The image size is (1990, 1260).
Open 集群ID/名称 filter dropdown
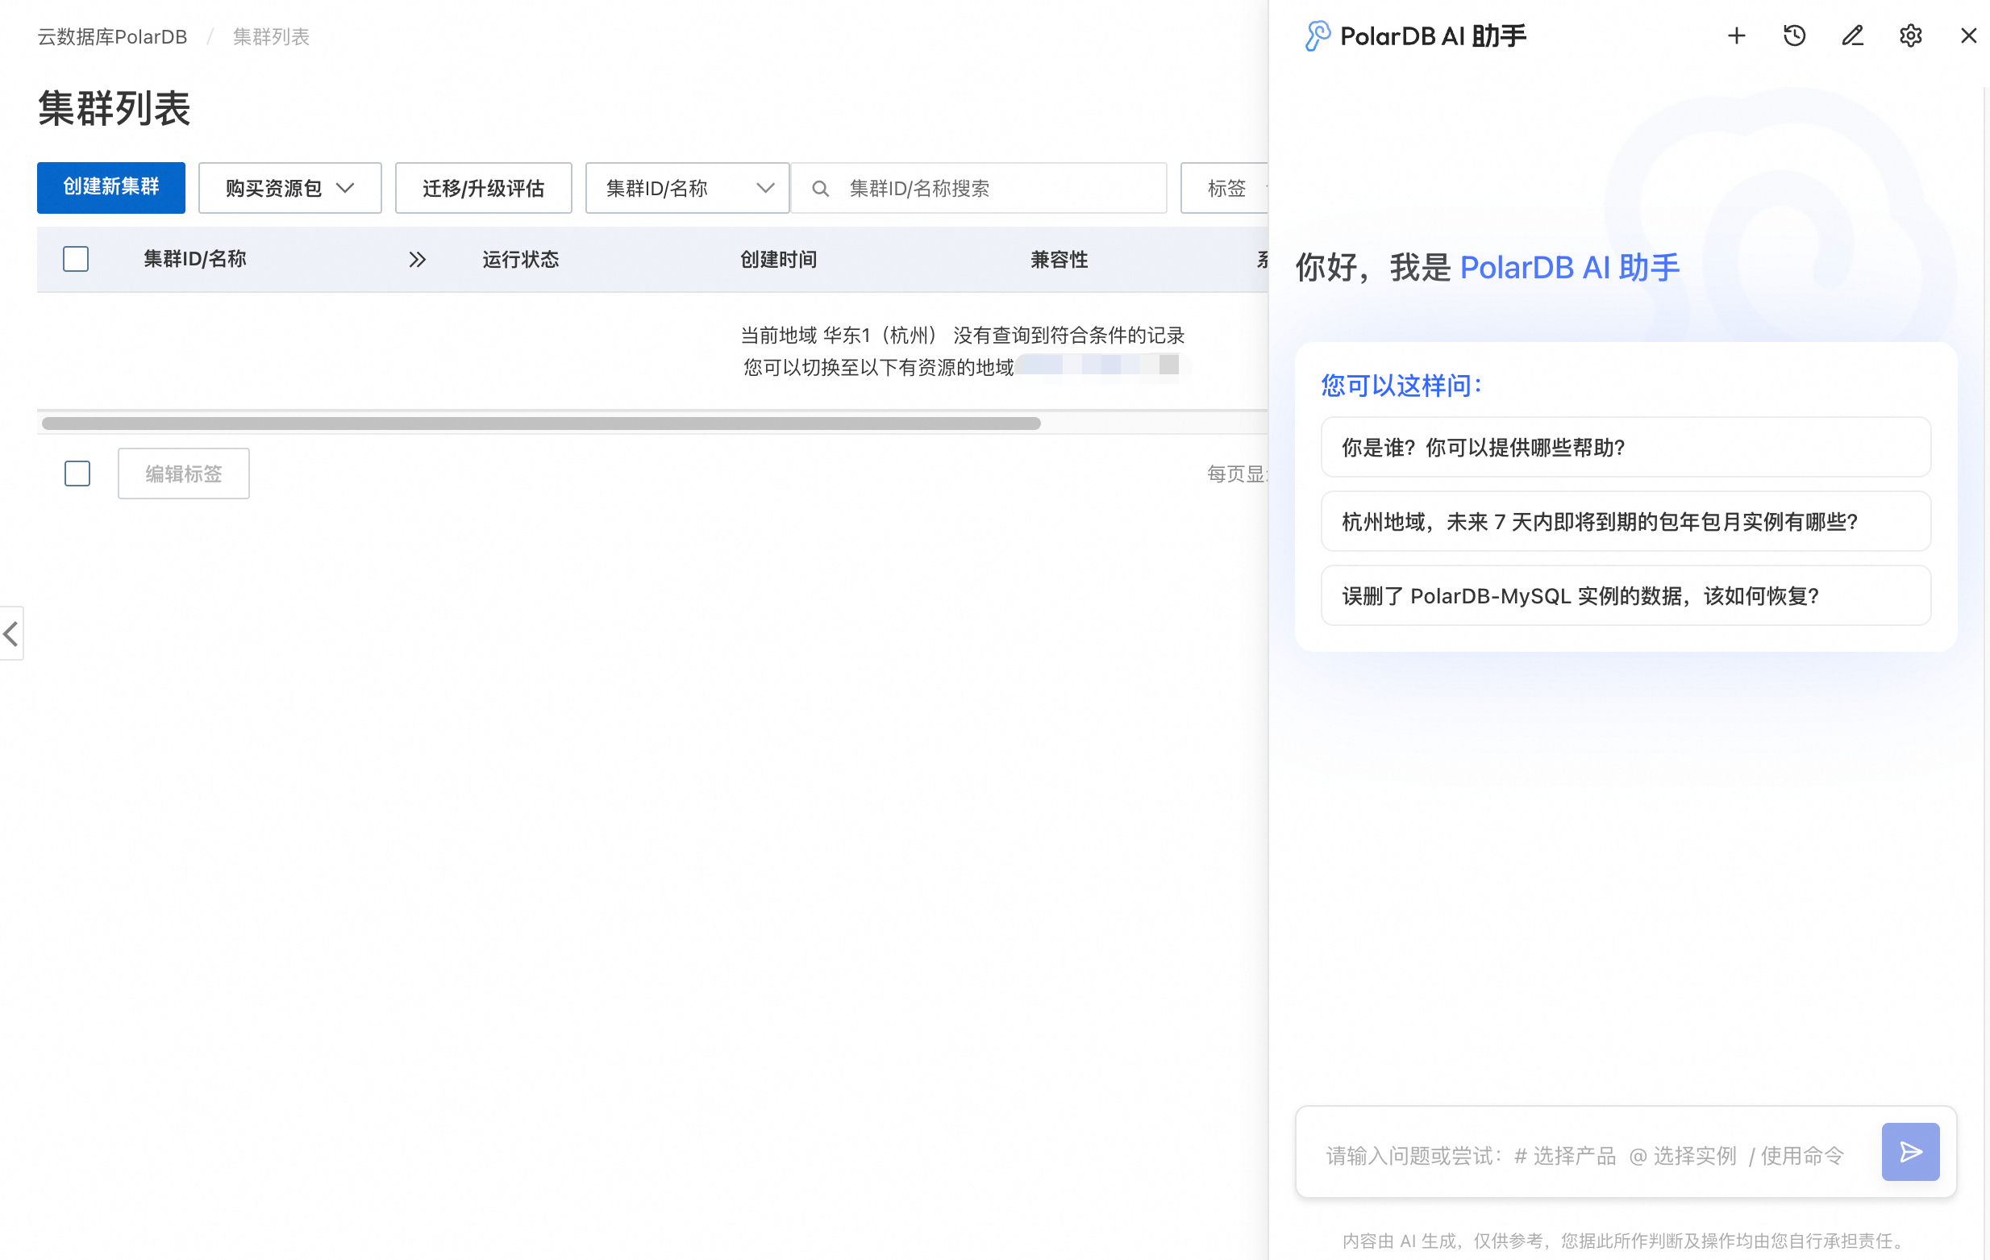tap(688, 188)
